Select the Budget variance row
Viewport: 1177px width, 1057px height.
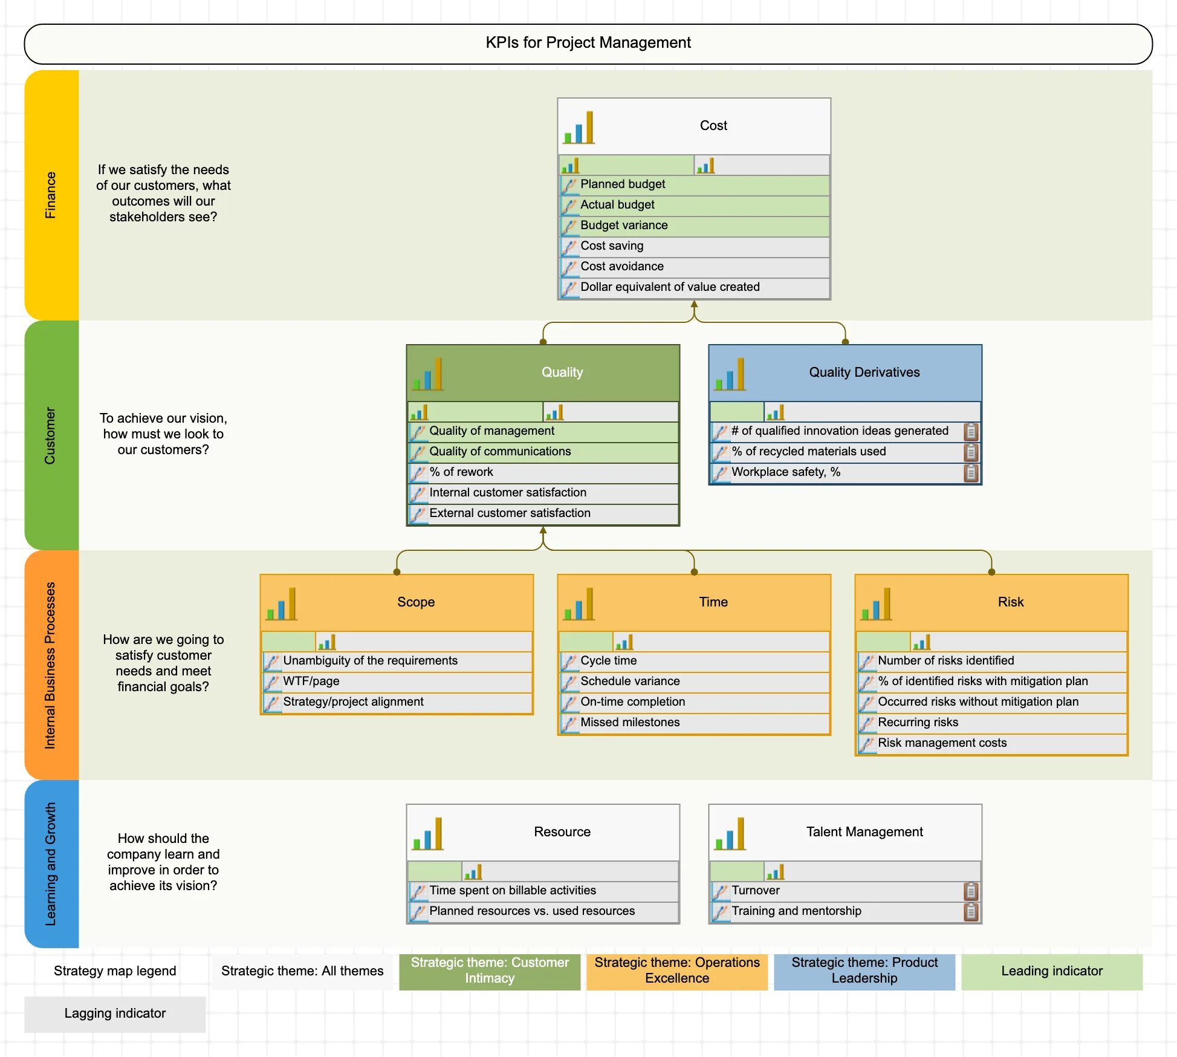click(x=694, y=226)
